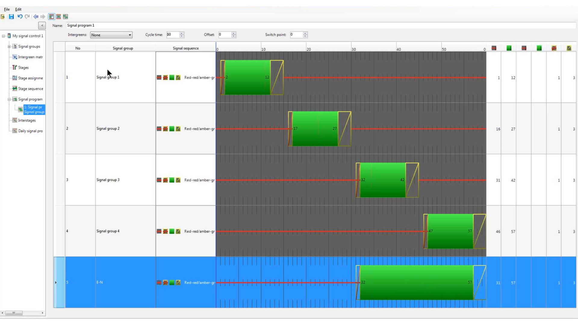Image resolution: width=578 pixels, height=325 pixels.
Task: Open Daily signal program tree item
Action: tap(30, 131)
